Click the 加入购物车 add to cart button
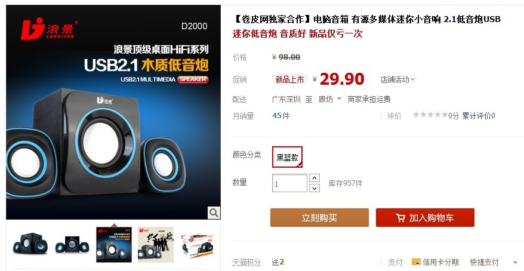The image size is (524, 271). coord(425,217)
